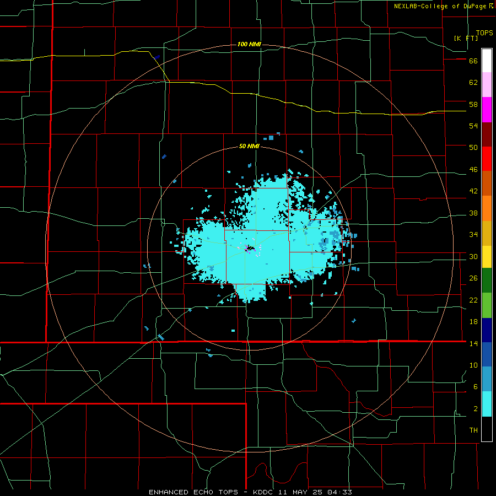This screenshot has height=496, width=496.
Task: Select the orange 42 kft legend swatch
Action: (x=487, y=208)
